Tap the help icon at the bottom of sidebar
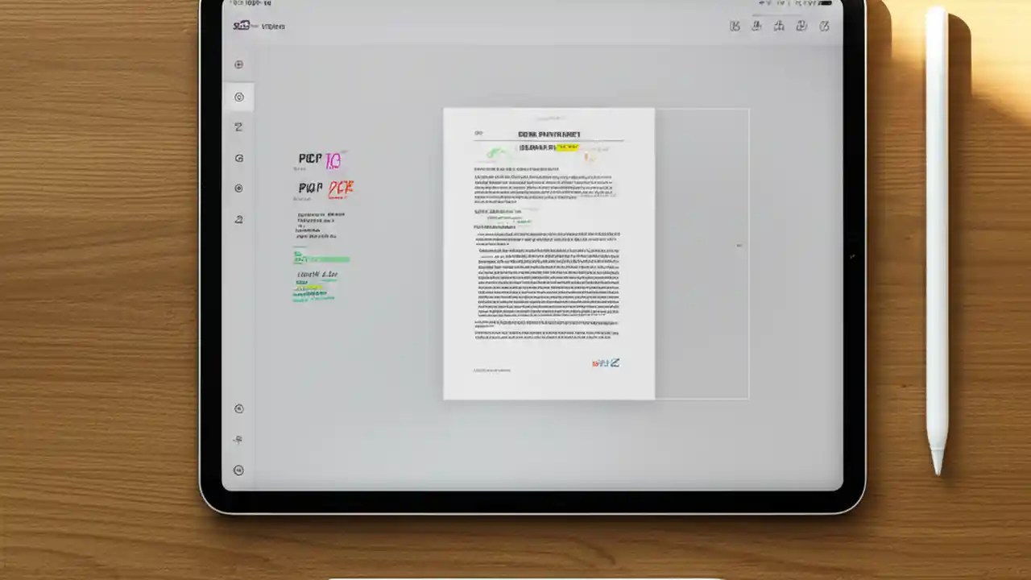The image size is (1031, 580). [238, 470]
